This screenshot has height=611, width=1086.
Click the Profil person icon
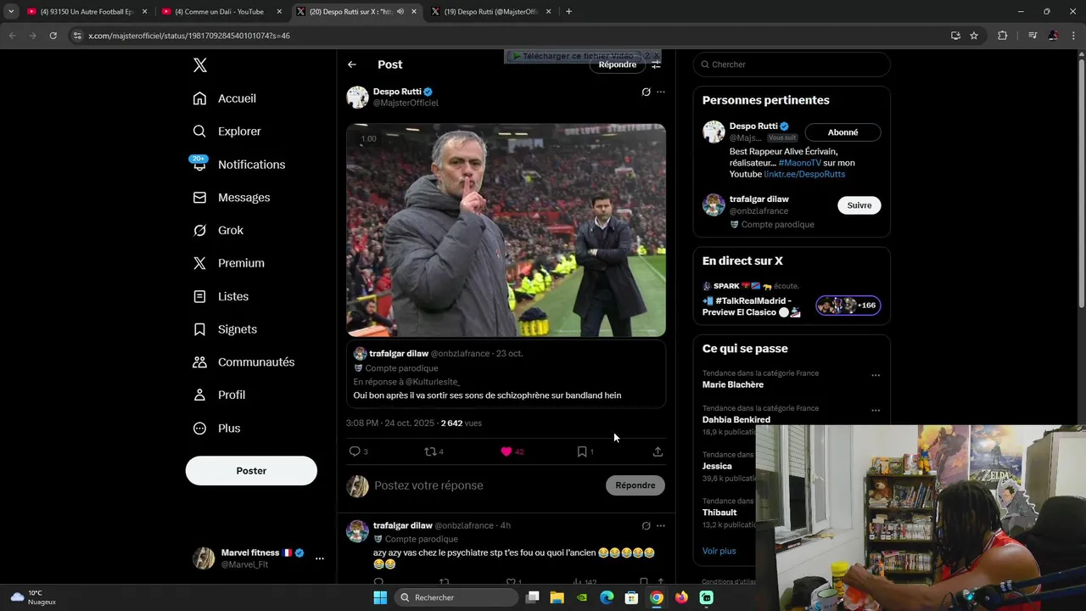pyautogui.click(x=199, y=395)
